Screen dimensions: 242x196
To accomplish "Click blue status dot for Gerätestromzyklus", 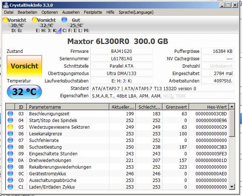I will (x=10, y=173).
